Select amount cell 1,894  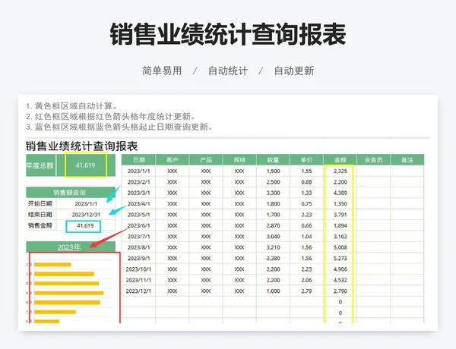pos(340,225)
